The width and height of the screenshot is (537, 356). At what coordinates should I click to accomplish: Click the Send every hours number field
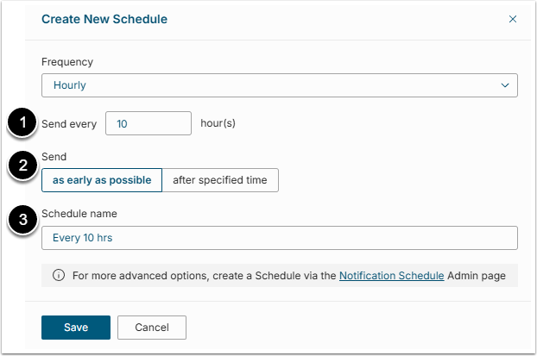(x=148, y=123)
